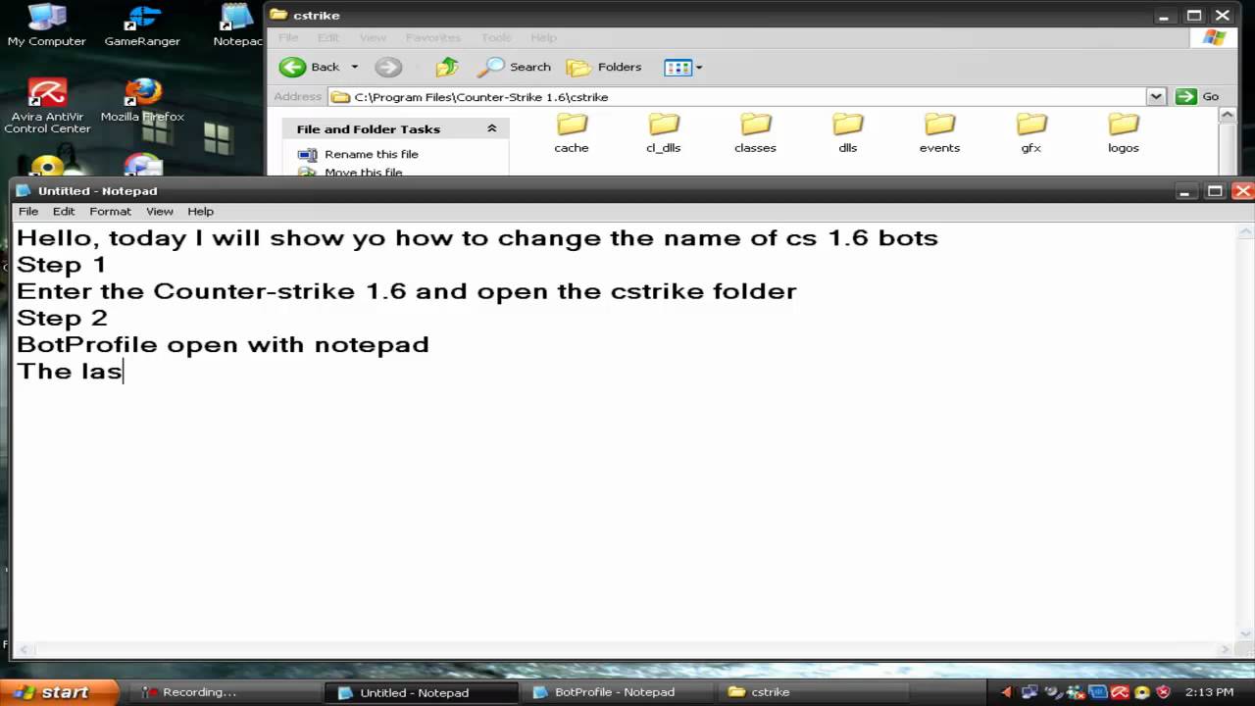
Task: Open the Help menu in Notepad
Action: click(200, 211)
